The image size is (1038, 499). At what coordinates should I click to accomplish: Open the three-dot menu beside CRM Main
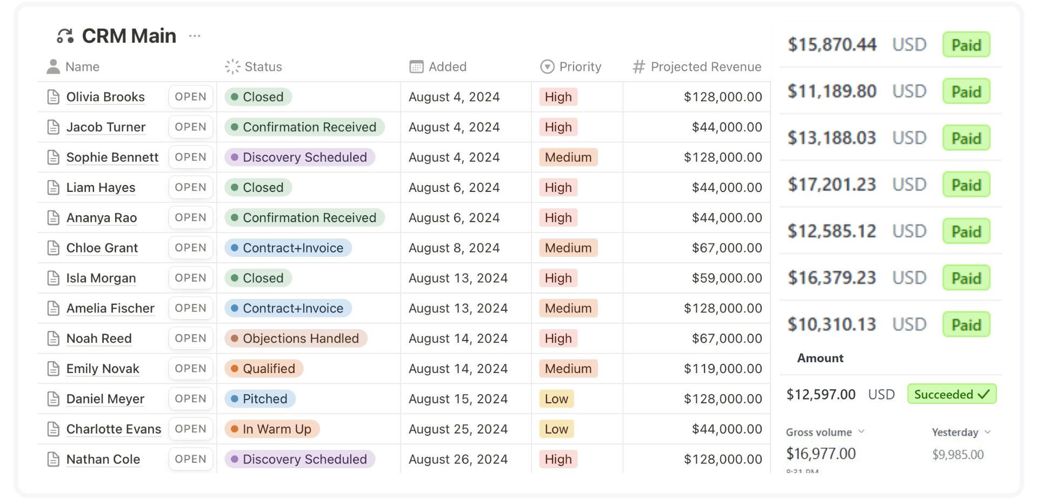pos(195,36)
